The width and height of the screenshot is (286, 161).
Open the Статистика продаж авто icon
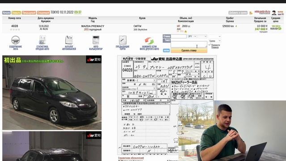(42, 40)
